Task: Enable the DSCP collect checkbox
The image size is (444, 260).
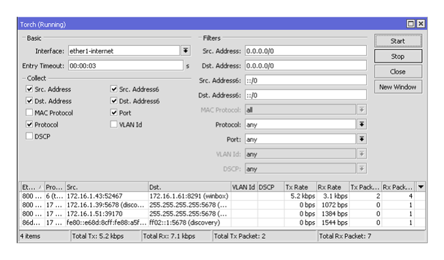Action: point(29,136)
